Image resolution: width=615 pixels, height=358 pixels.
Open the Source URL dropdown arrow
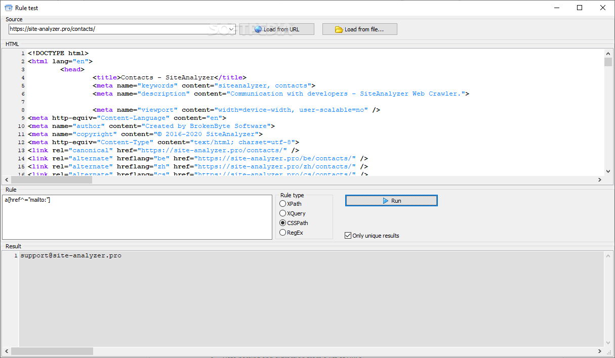click(231, 29)
